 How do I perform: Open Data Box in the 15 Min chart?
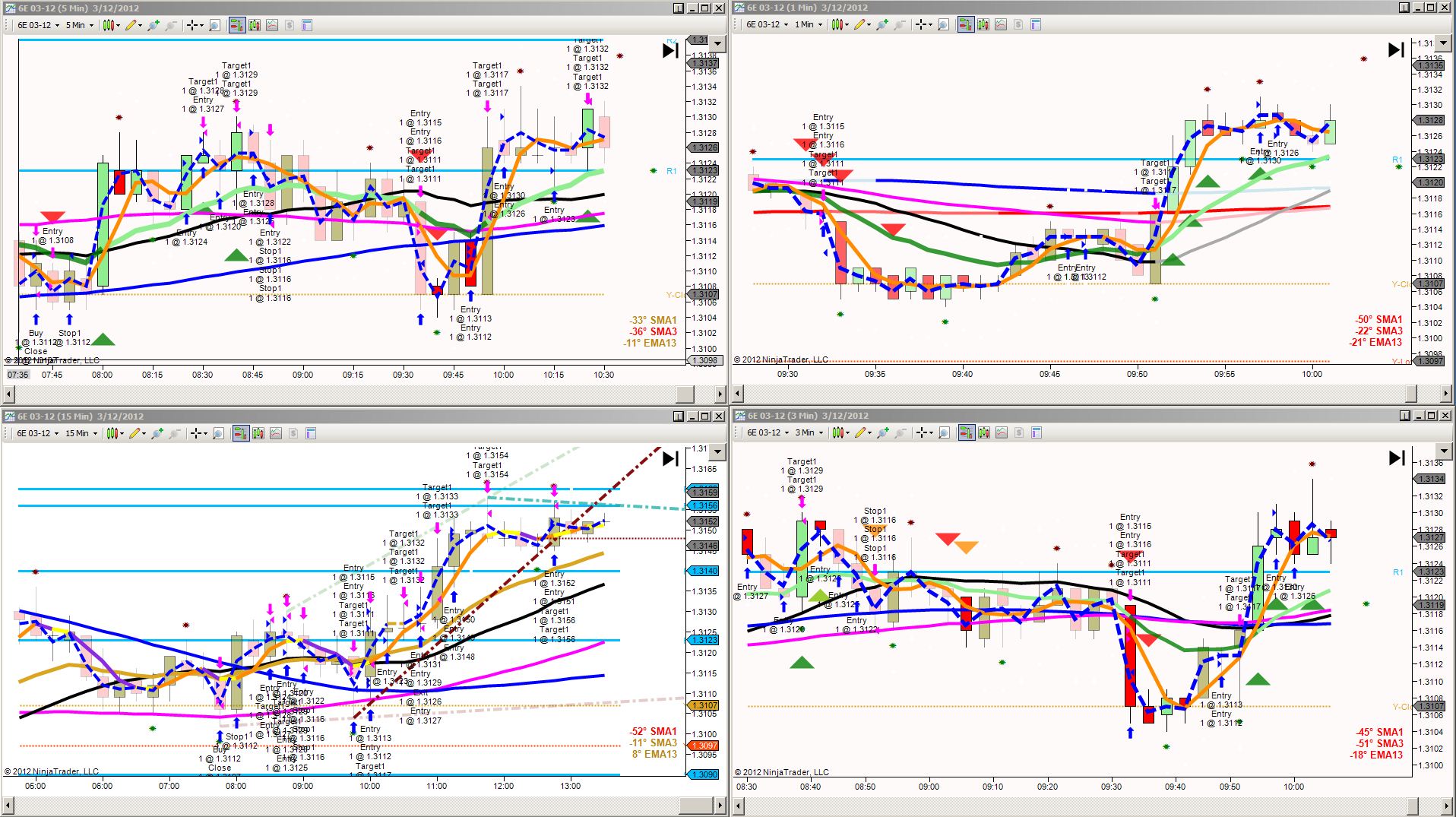click(x=258, y=433)
